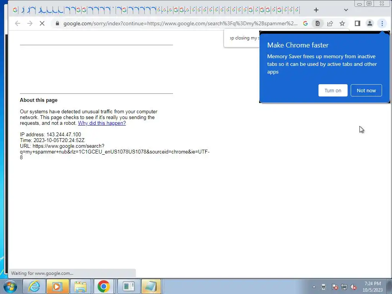392x294 pixels.
Task: Go forward to the next page
Action: pyautogui.click(x=30, y=23)
